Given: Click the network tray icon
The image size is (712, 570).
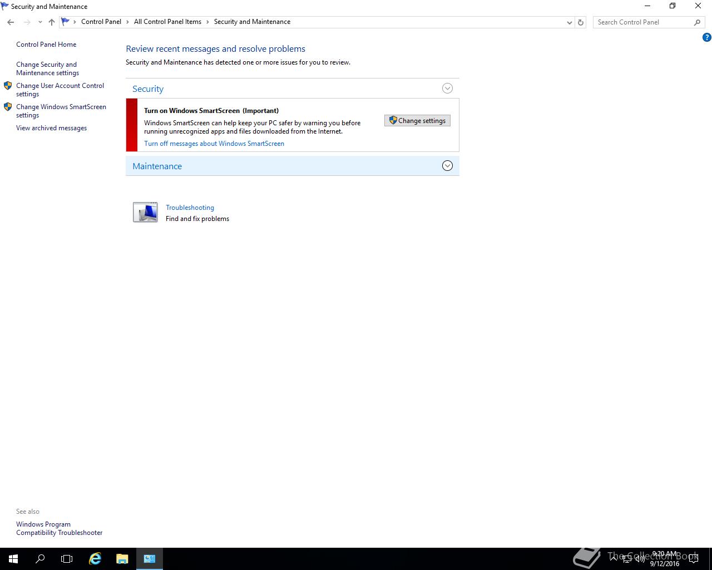Looking at the screenshot, I should click(x=627, y=559).
